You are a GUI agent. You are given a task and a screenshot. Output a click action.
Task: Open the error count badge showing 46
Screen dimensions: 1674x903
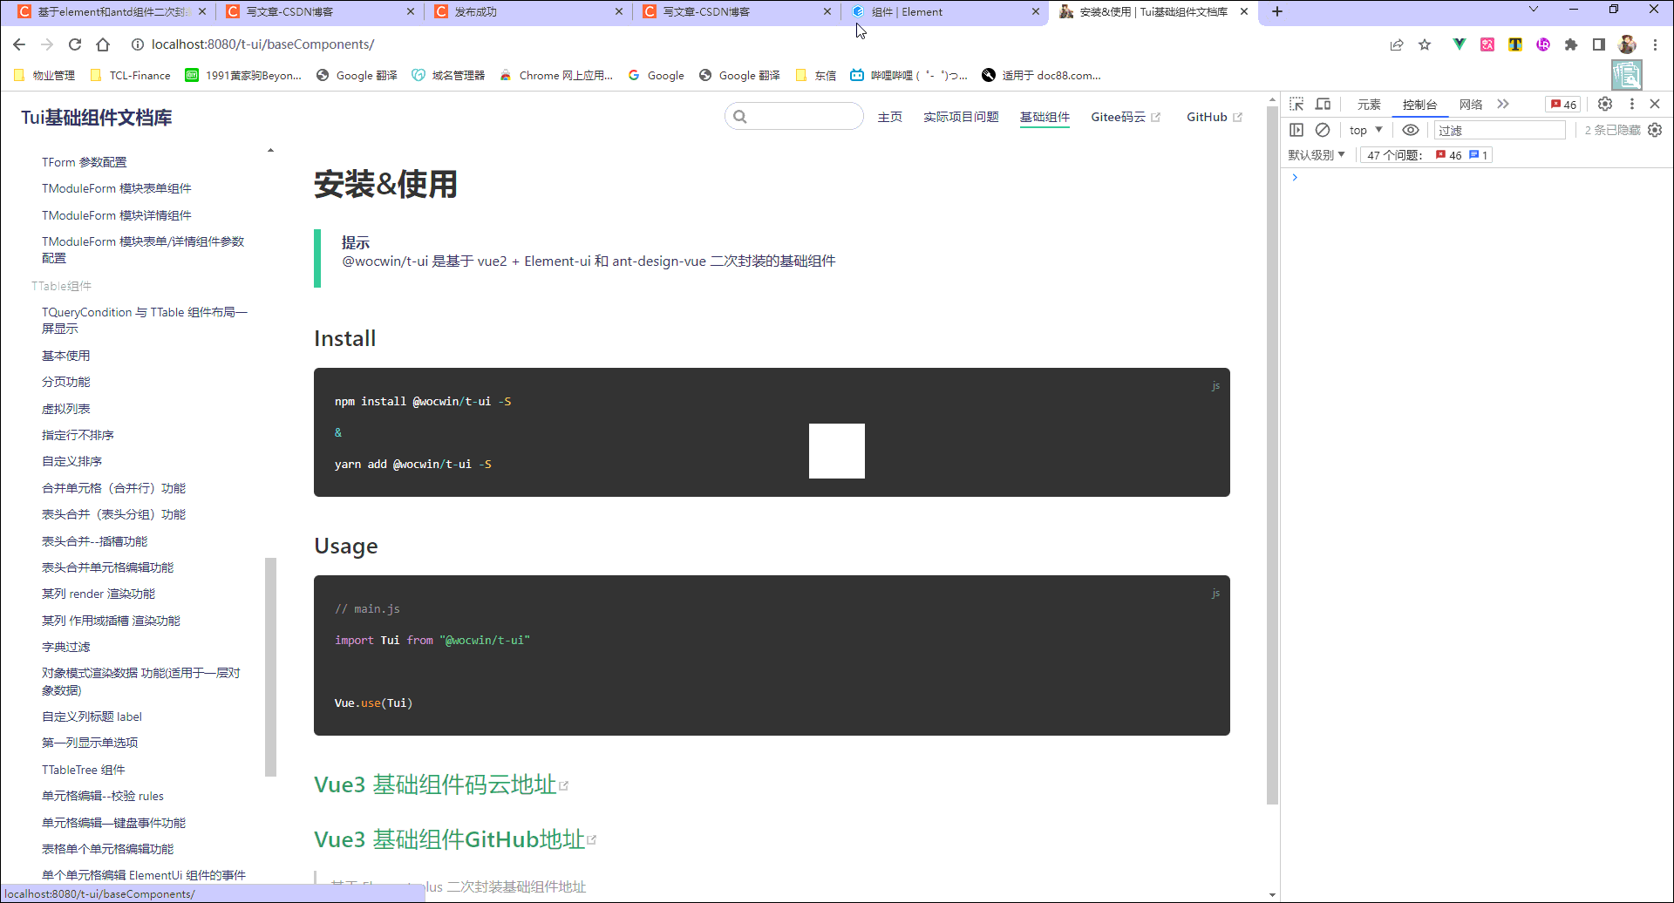tap(1563, 104)
